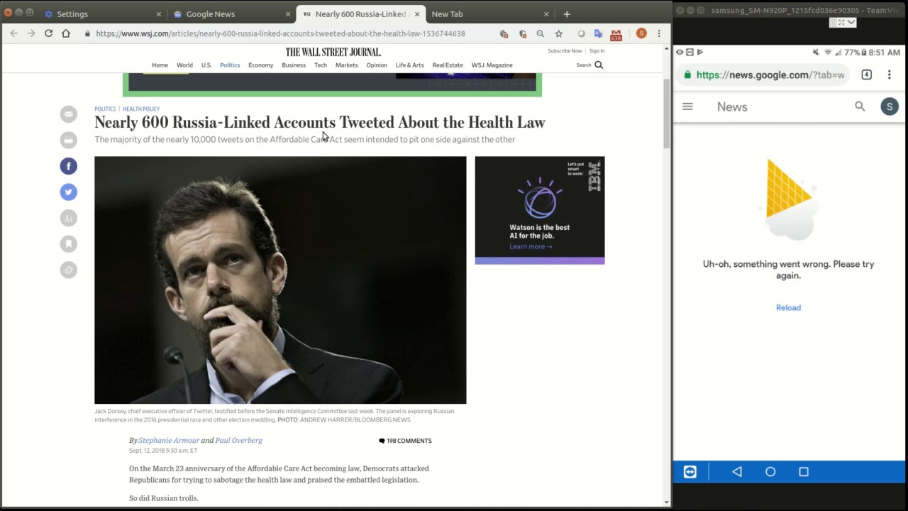
Task: Open the Business section in WSJ nav
Action: click(x=294, y=65)
